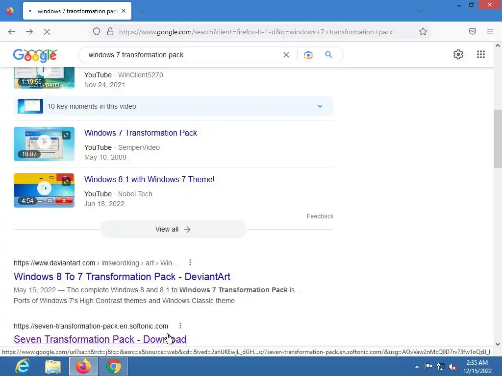Click the deviantart.com result URL
Screen dimensions: 502x376
tap(96, 263)
